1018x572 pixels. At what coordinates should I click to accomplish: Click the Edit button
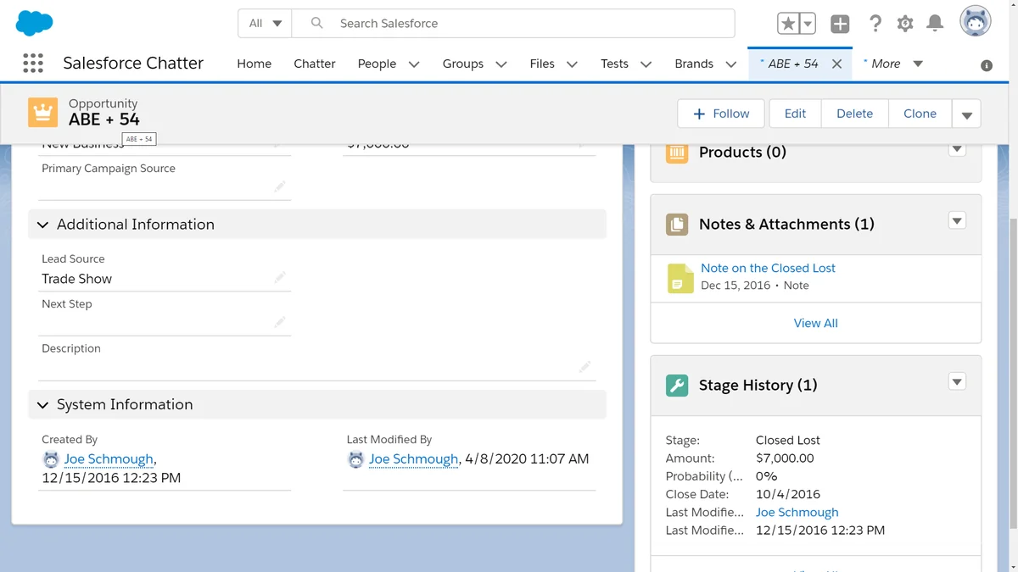[795, 114]
